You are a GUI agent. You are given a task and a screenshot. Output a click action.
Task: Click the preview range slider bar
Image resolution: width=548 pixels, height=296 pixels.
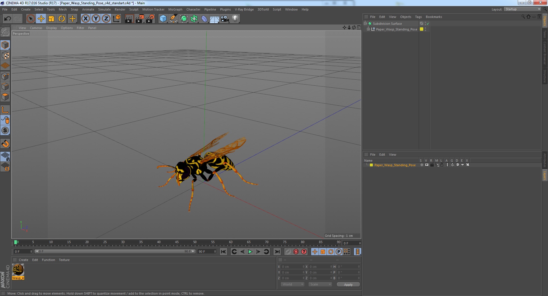(115, 251)
